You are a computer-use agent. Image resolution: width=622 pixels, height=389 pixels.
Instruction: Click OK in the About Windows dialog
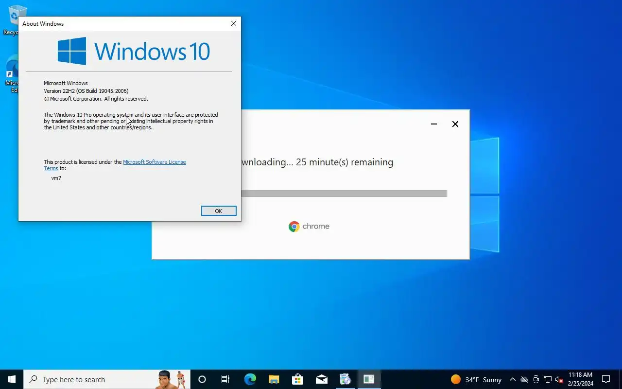(x=219, y=211)
